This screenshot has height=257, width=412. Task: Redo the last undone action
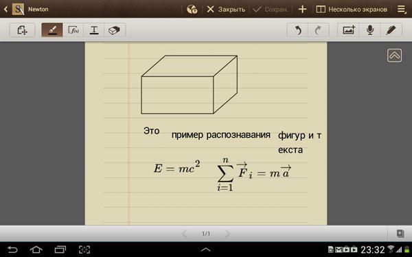pos(319,30)
